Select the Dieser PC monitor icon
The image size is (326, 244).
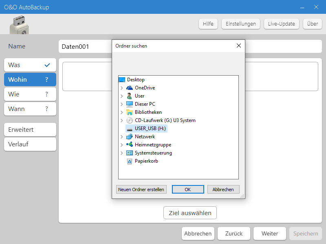click(x=130, y=104)
